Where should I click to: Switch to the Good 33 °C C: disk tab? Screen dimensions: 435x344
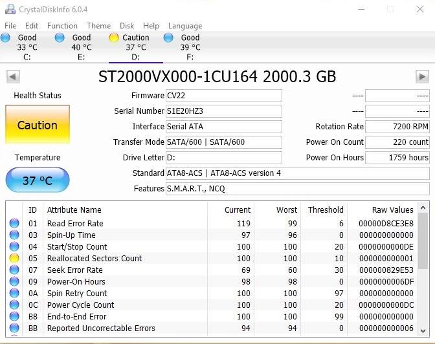[x=27, y=47]
